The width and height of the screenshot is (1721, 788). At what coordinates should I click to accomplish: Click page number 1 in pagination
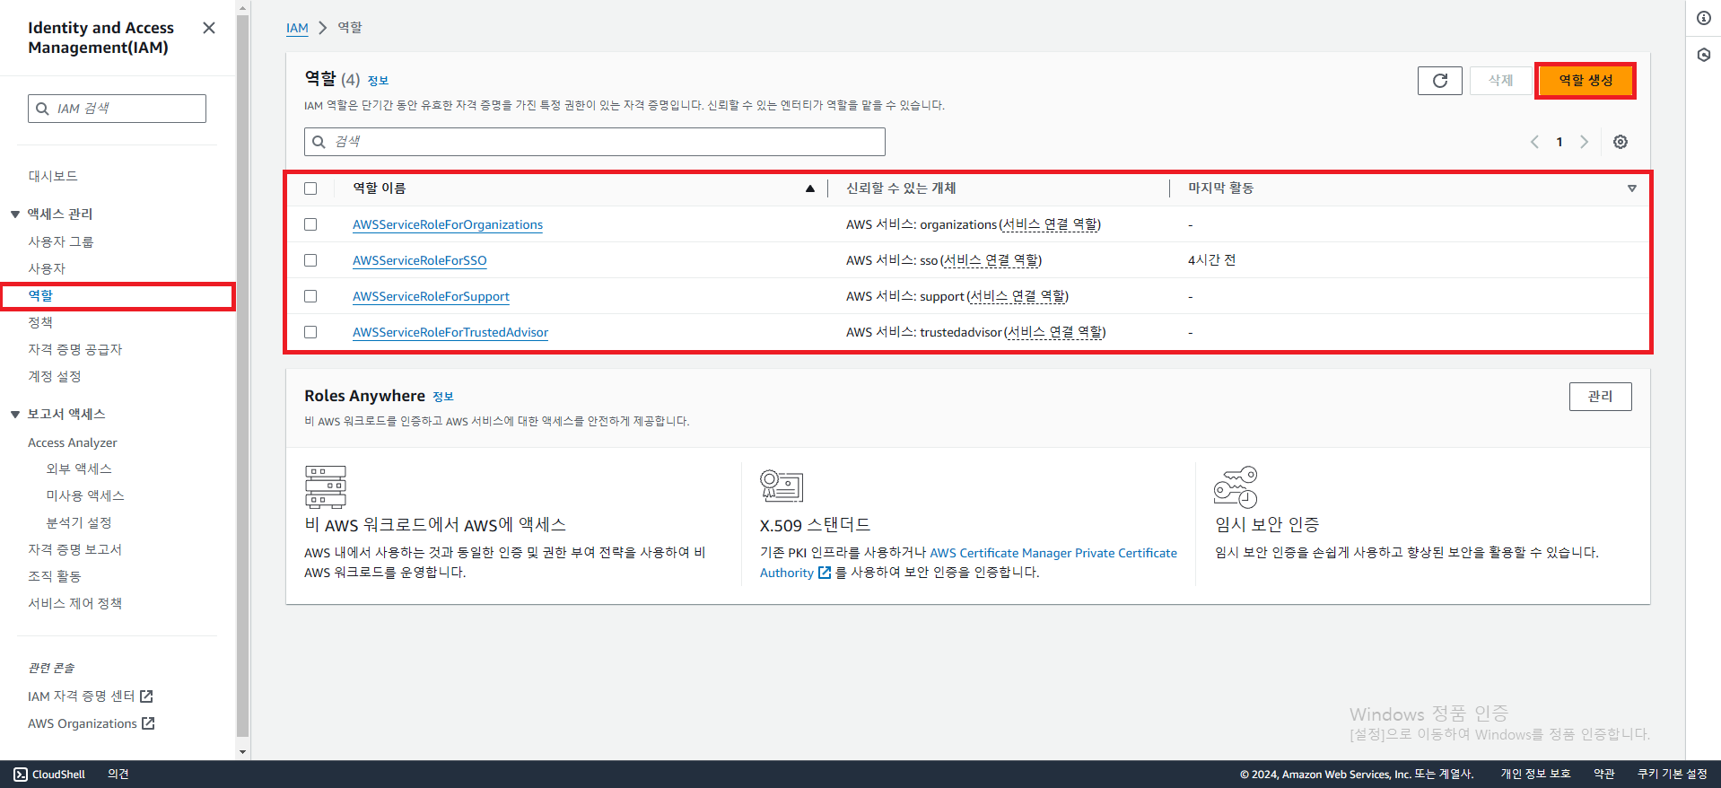(x=1559, y=142)
